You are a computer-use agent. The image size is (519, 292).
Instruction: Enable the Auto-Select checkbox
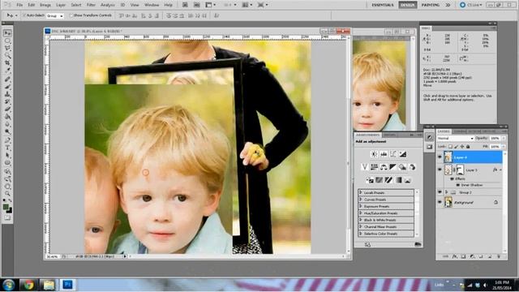coord(24,15)
